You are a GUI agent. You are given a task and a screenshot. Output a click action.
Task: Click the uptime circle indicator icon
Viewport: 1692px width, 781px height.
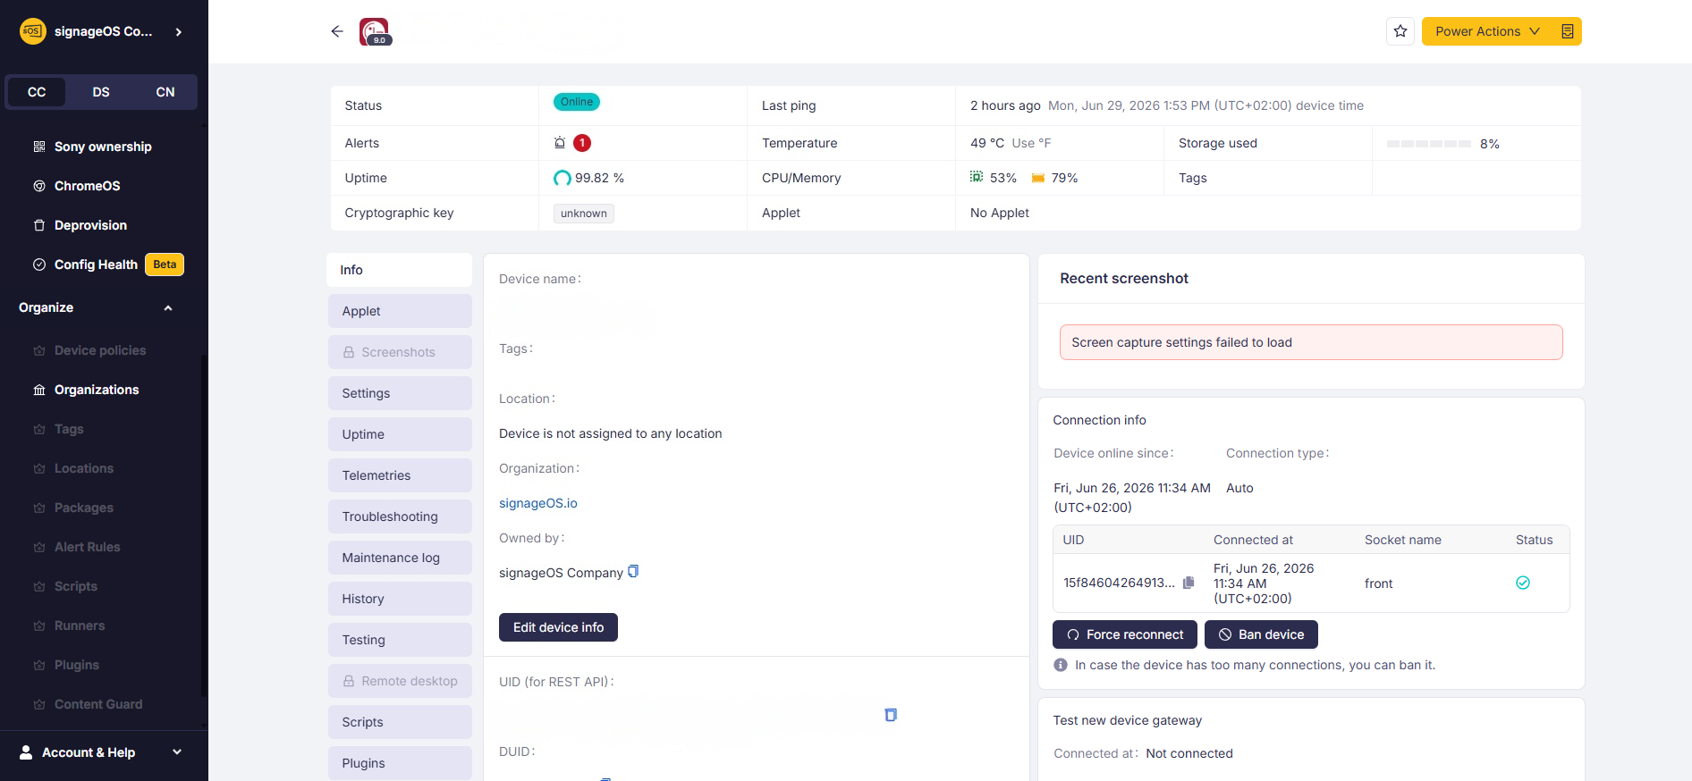point(562,178)
